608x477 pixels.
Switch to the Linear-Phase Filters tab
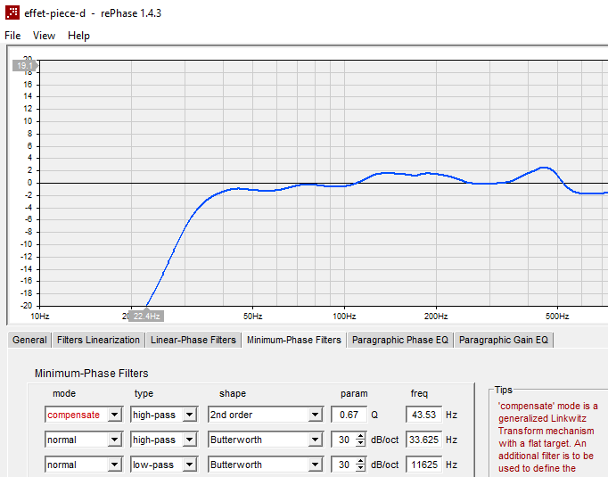tap(193, 340)
